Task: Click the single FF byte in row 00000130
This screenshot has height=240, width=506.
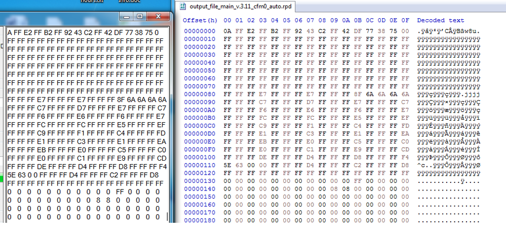Action: tap(358, 181)
